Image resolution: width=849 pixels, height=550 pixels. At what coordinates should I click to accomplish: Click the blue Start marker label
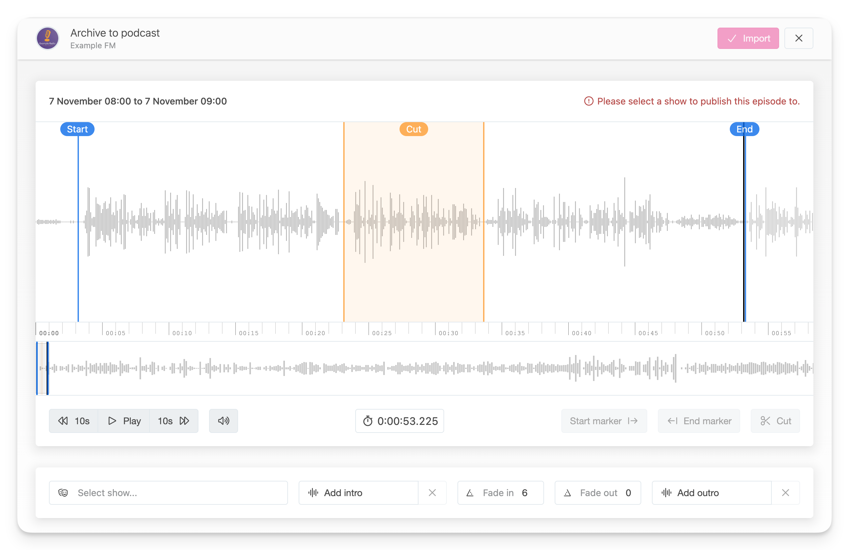click(77, 129)
